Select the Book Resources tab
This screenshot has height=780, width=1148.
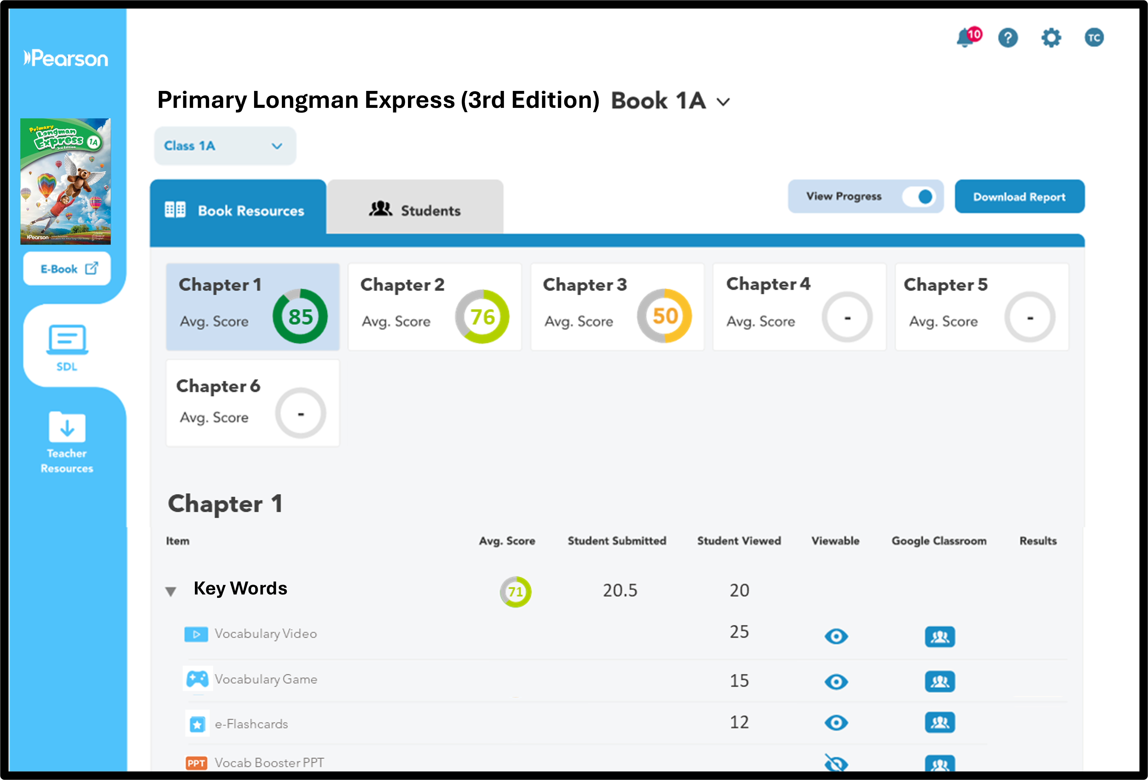pos(238,210)
